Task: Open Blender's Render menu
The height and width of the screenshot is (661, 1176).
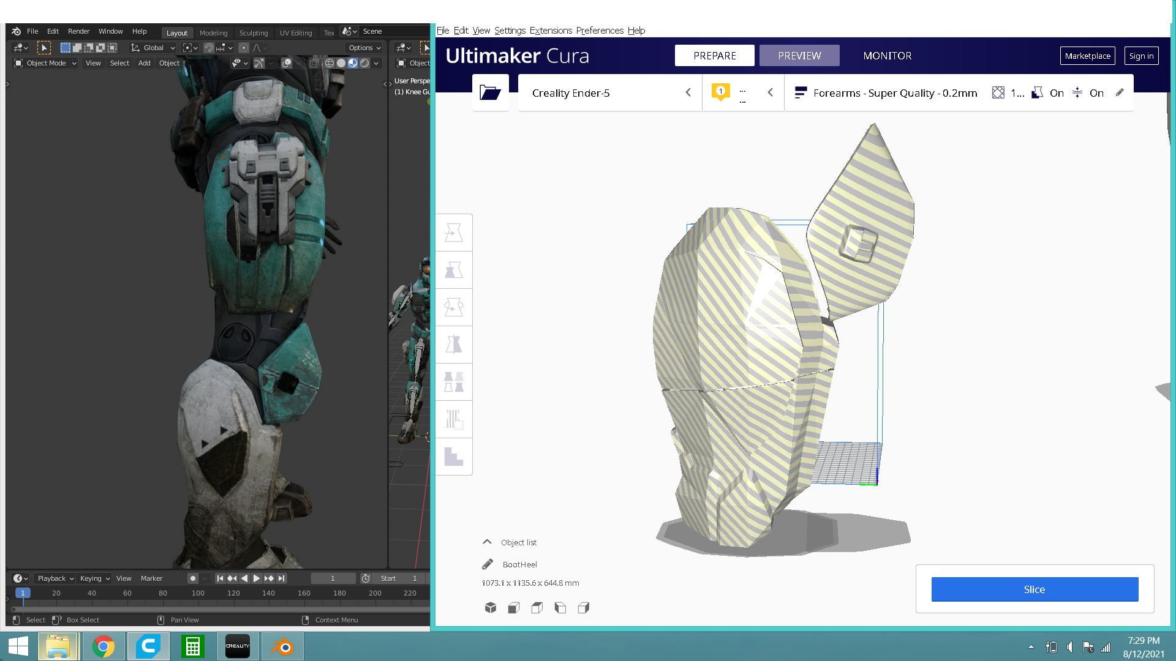Action: pos(78,31)
